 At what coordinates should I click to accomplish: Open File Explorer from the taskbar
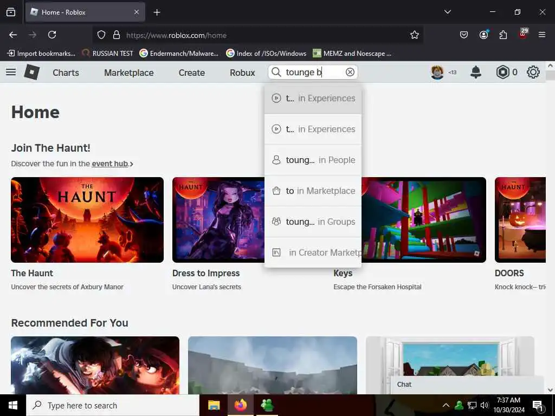click(x=214, y=405)
